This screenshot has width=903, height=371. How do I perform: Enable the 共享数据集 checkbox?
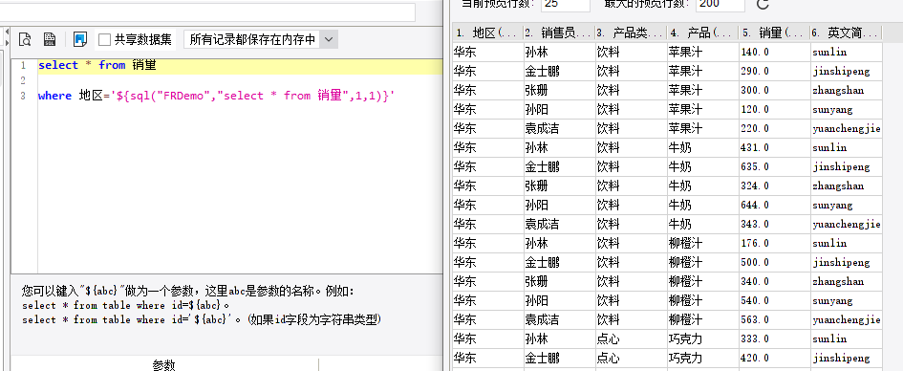coord(104,39)
